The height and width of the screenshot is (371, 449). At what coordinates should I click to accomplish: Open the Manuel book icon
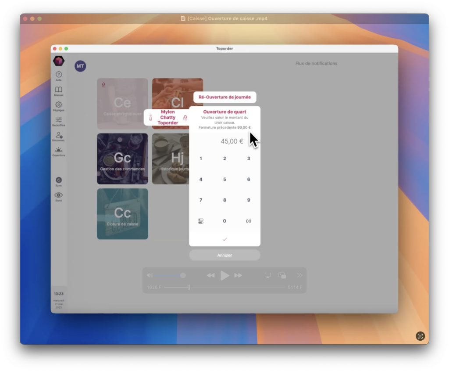coord(58,90)
